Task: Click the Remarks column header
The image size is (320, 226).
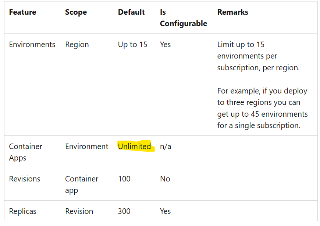Action: [233, 12]
